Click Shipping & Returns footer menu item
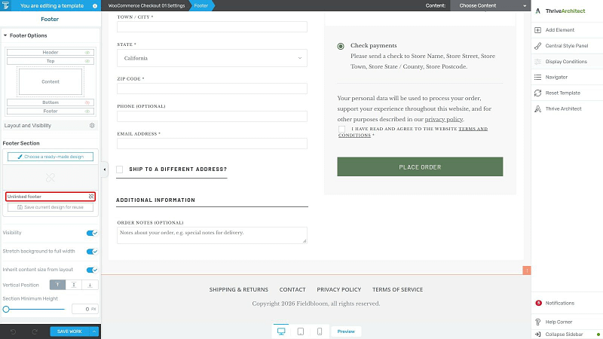 point(239,289)
